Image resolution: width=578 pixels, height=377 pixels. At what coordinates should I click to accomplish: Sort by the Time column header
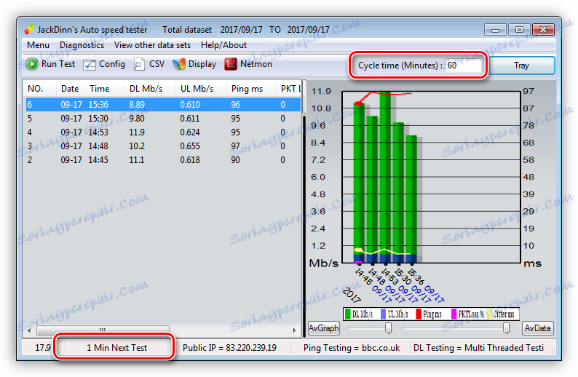click(x=100, y=89)
